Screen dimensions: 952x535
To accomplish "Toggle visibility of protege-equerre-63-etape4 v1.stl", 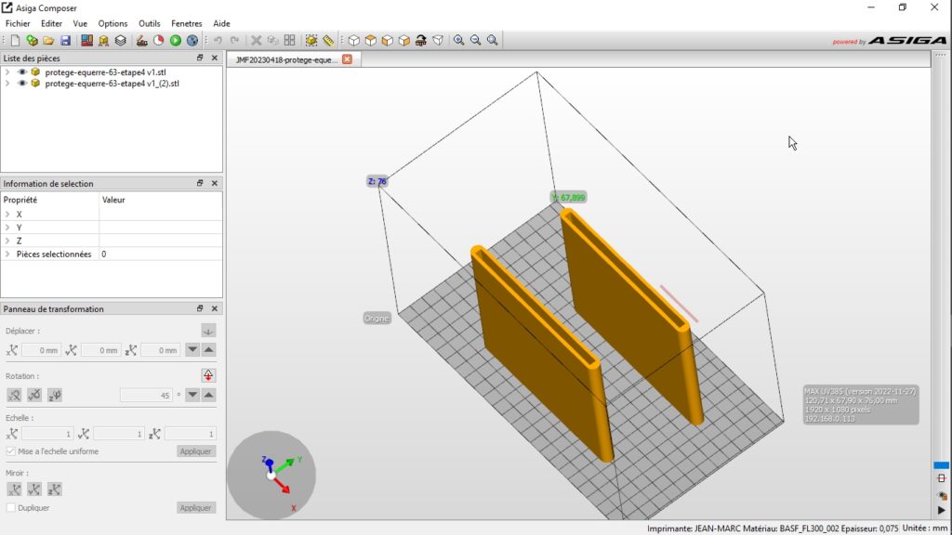I will pos(22,72).
